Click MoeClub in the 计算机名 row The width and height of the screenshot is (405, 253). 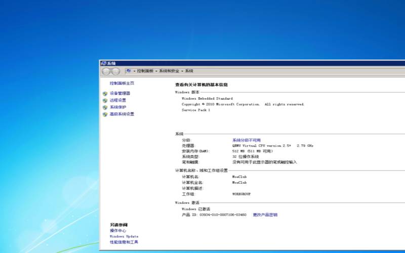coord(239,177)
